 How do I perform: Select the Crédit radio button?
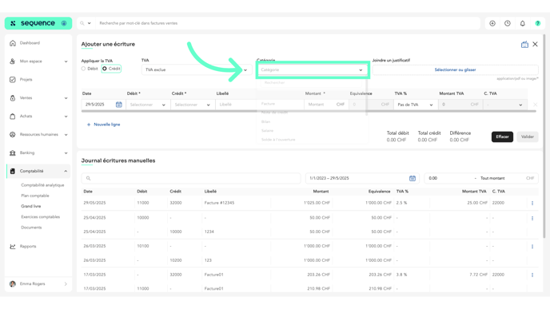(x=105, y=69)
